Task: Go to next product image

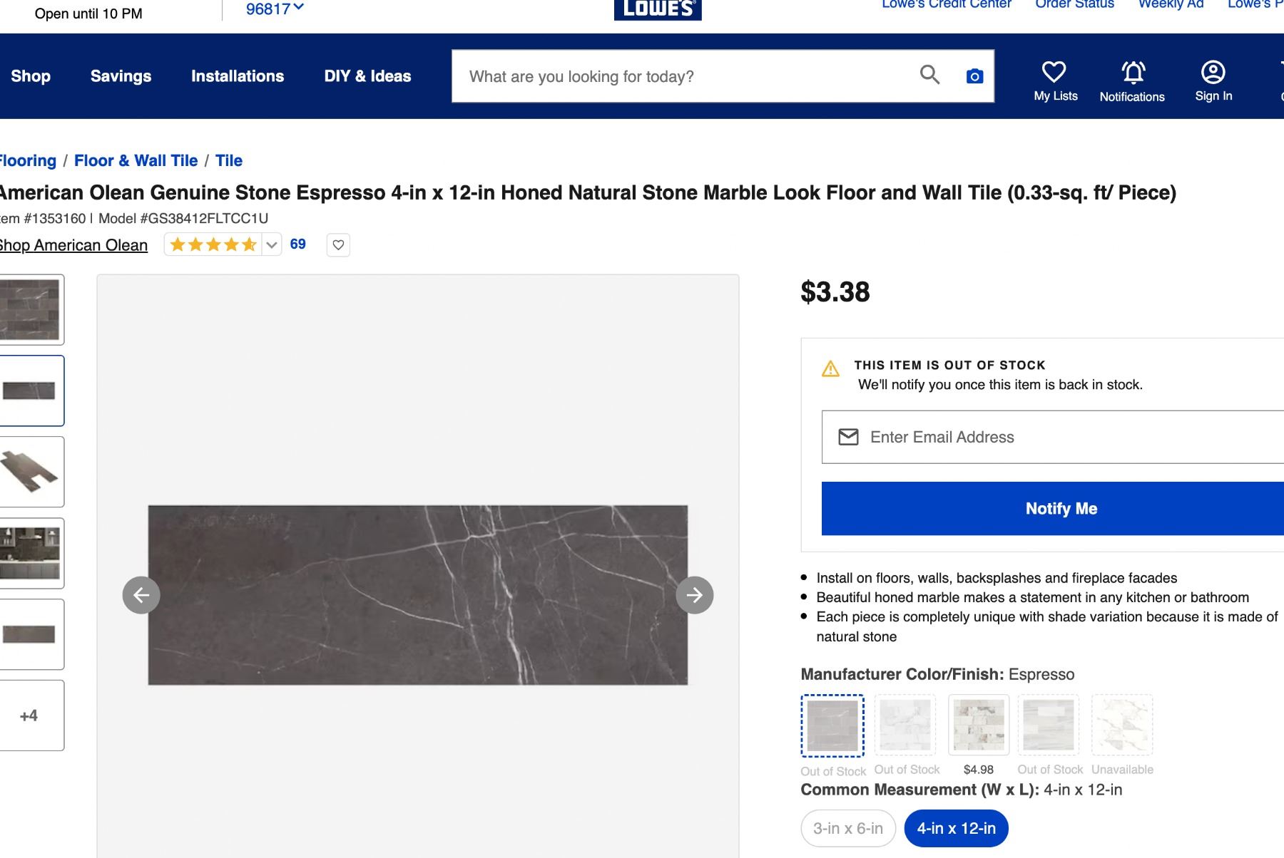Action: pos(695,595)
